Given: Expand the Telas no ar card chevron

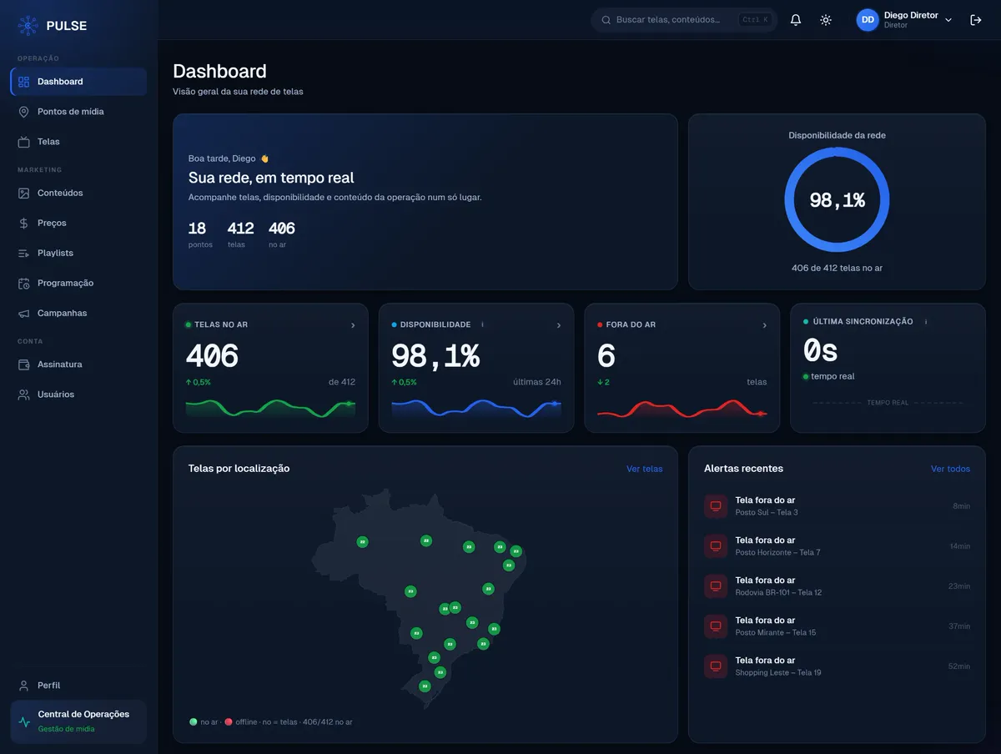Looking at the screenshot, I should pos(353,325).
